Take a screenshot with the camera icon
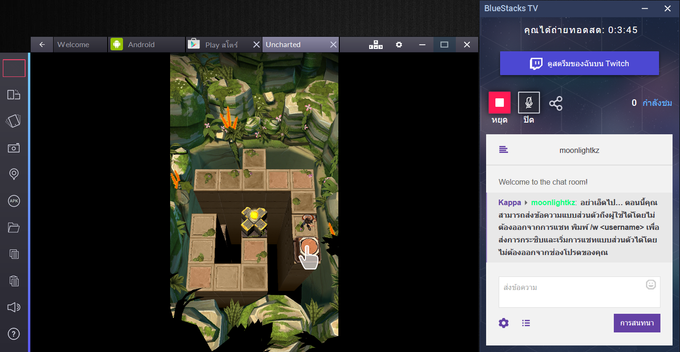 pos(14,148)
